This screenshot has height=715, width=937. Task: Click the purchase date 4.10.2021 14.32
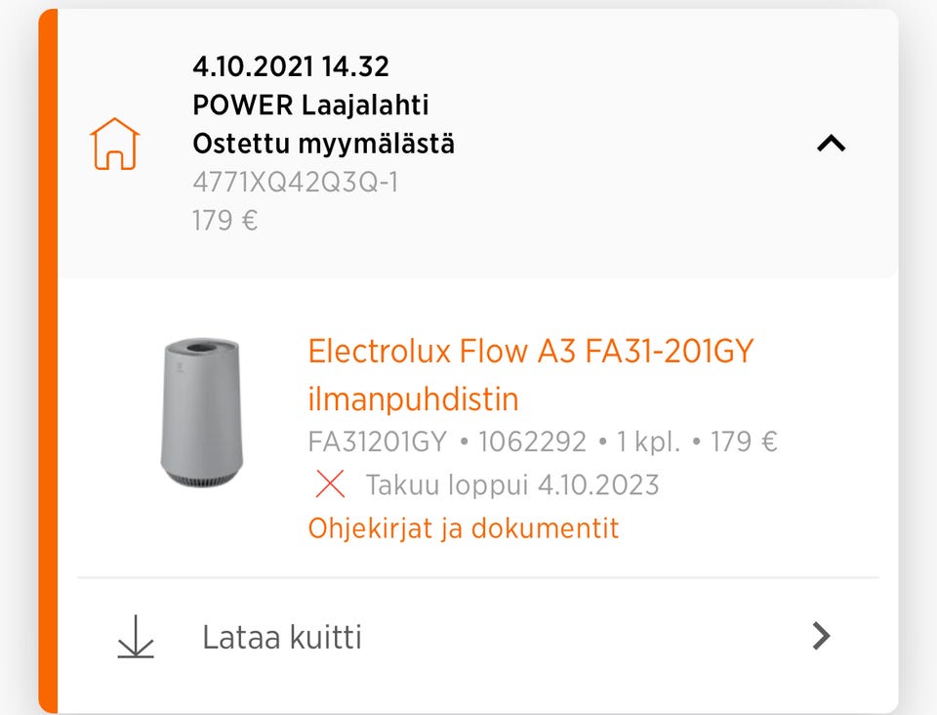coord(290,65)
